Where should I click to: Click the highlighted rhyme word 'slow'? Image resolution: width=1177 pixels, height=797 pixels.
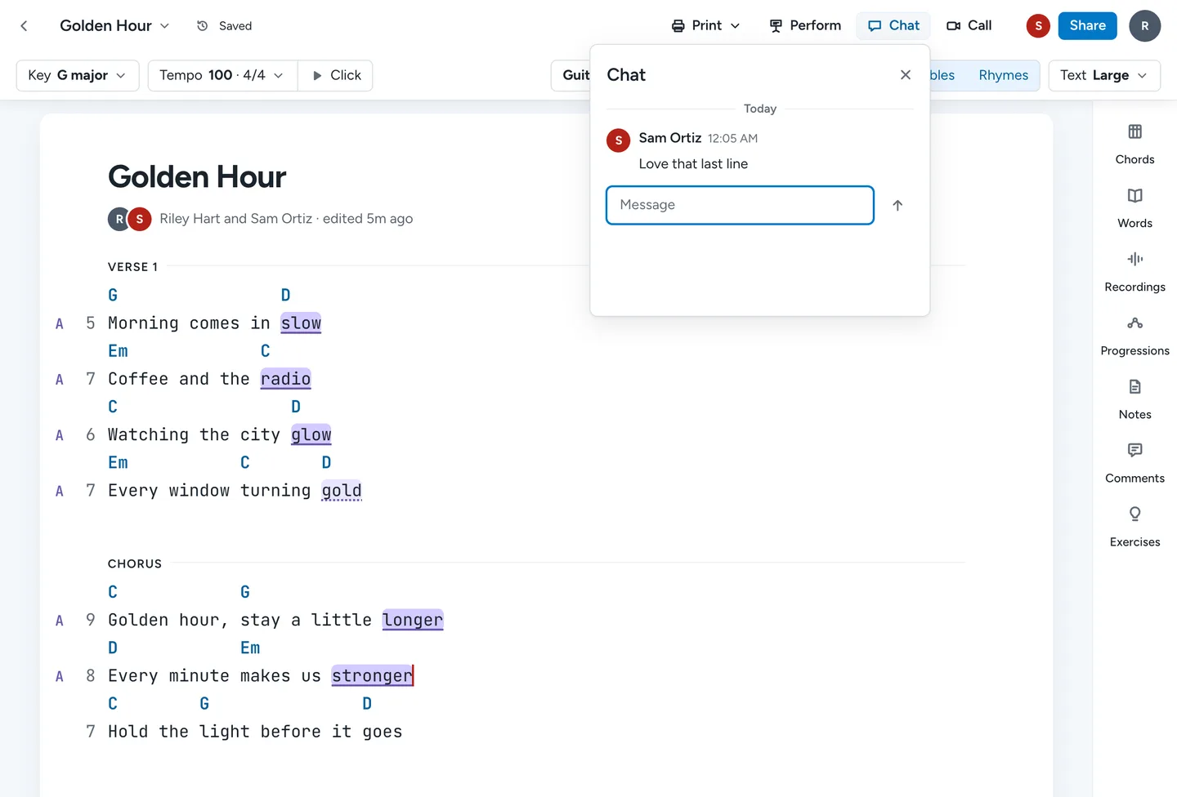301,323
